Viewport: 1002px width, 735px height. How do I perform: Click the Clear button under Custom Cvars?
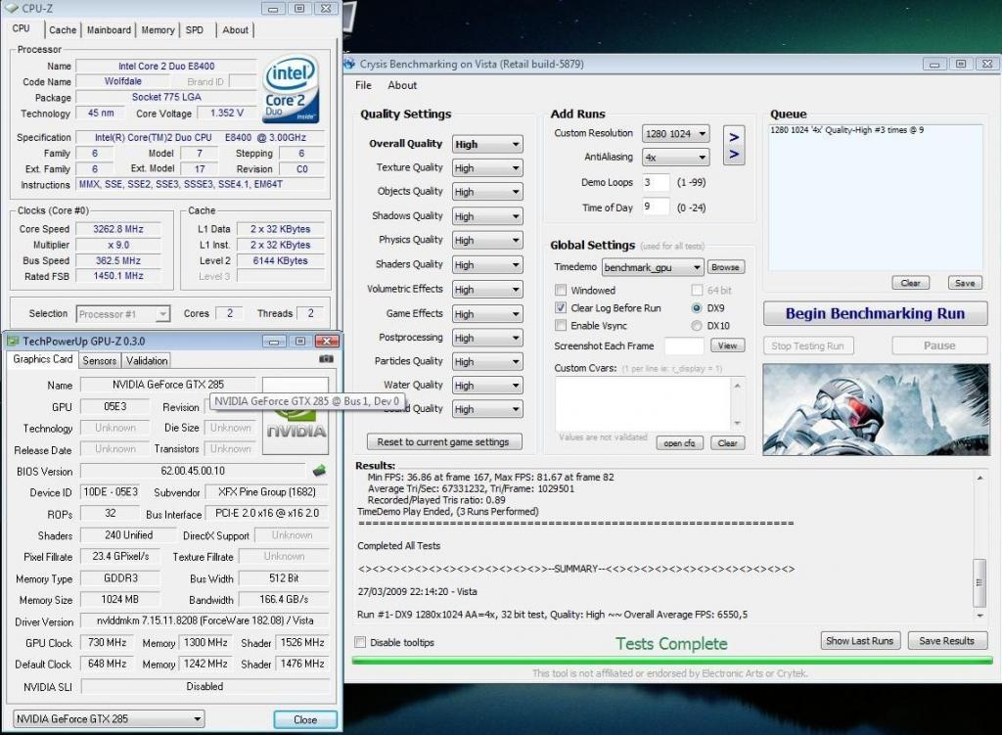727,443
